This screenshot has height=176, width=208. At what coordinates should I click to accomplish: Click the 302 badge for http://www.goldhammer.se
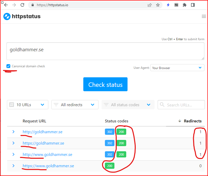[110, 154]
